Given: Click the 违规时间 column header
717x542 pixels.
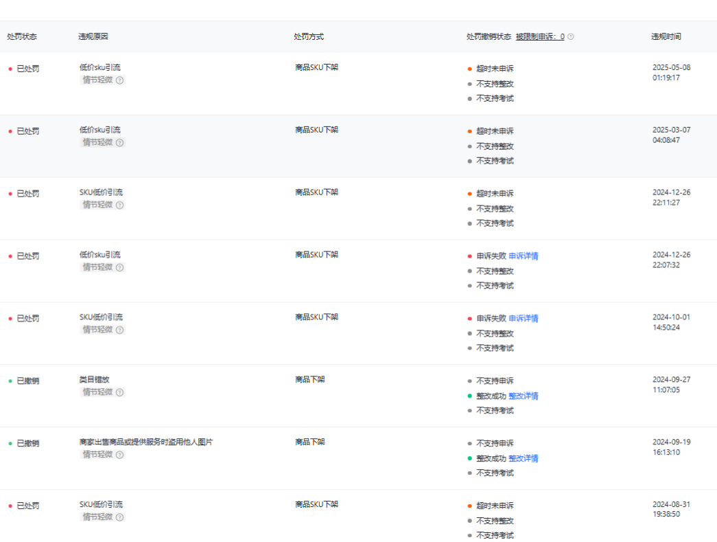Looking at the screenshot, I should pos(666,37).
